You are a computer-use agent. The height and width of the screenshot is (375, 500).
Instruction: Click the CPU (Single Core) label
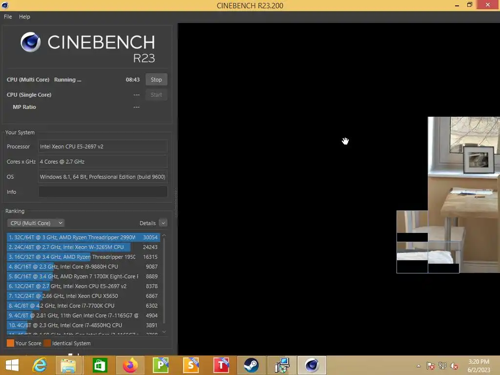coord(29,95)
